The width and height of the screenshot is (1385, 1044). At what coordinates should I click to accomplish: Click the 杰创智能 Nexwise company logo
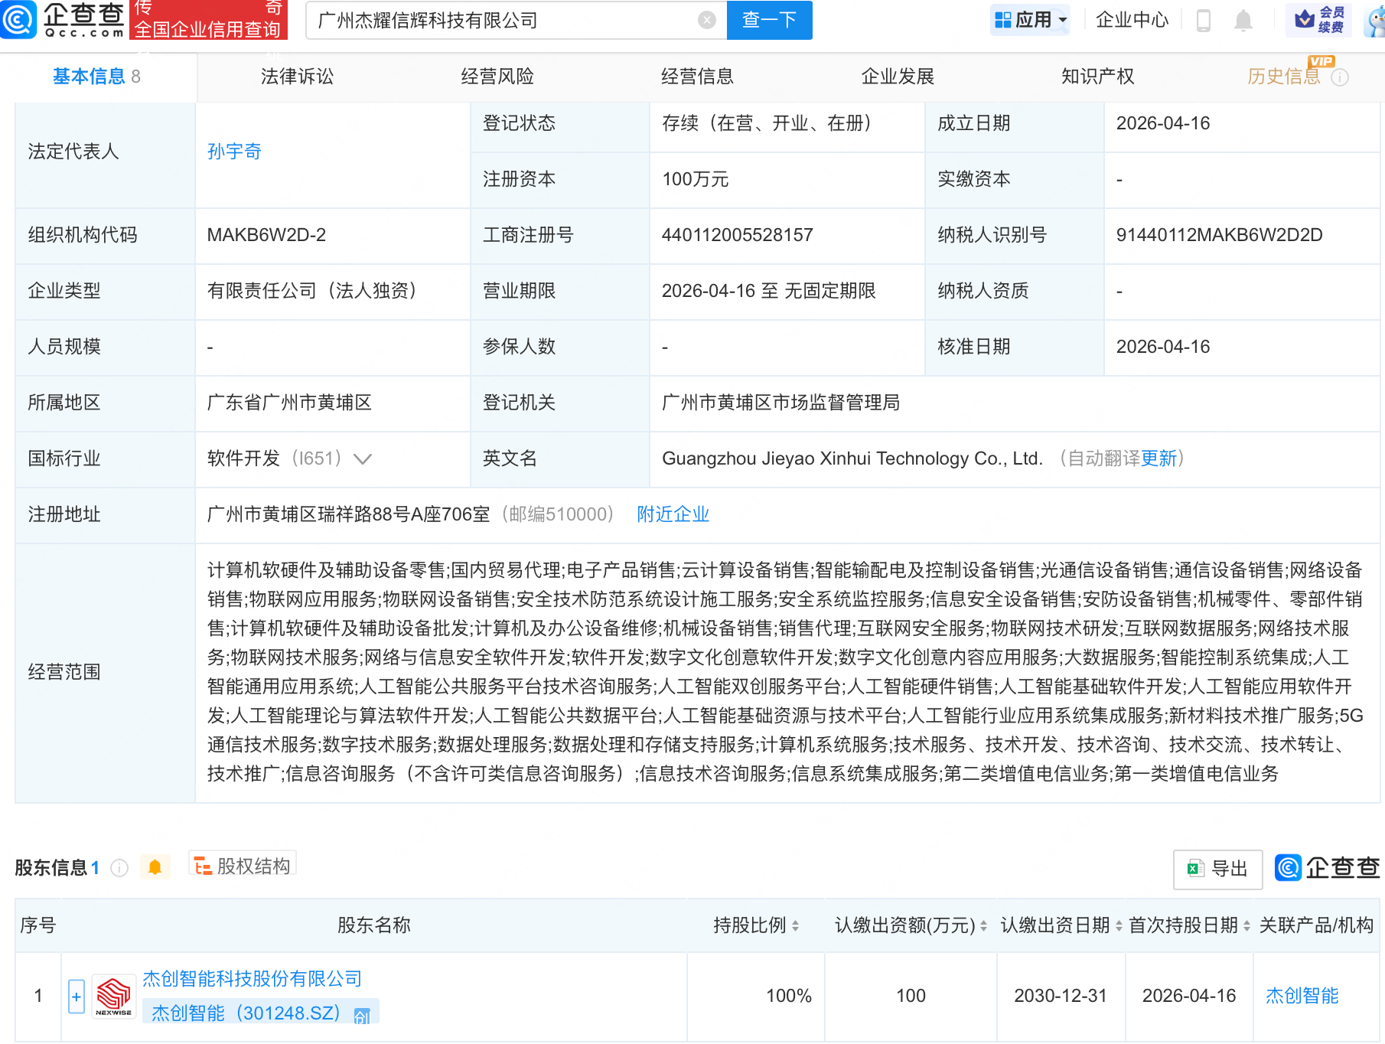click(113, 996)
